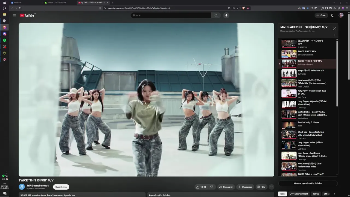The width and height of the screenshot is (350, 197).
Task: Click the Crear button
Action: (321, 15)
